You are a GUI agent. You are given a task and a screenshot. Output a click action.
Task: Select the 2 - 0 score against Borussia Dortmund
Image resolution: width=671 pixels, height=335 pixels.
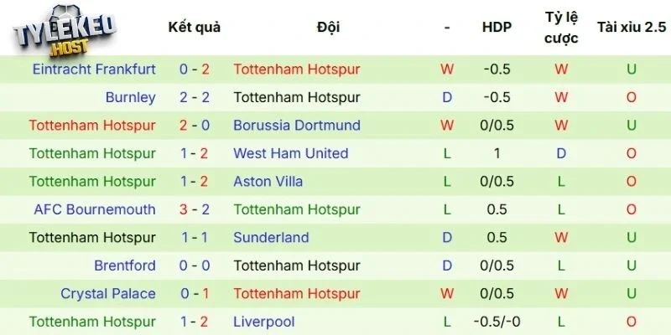[x=195, y=126]
